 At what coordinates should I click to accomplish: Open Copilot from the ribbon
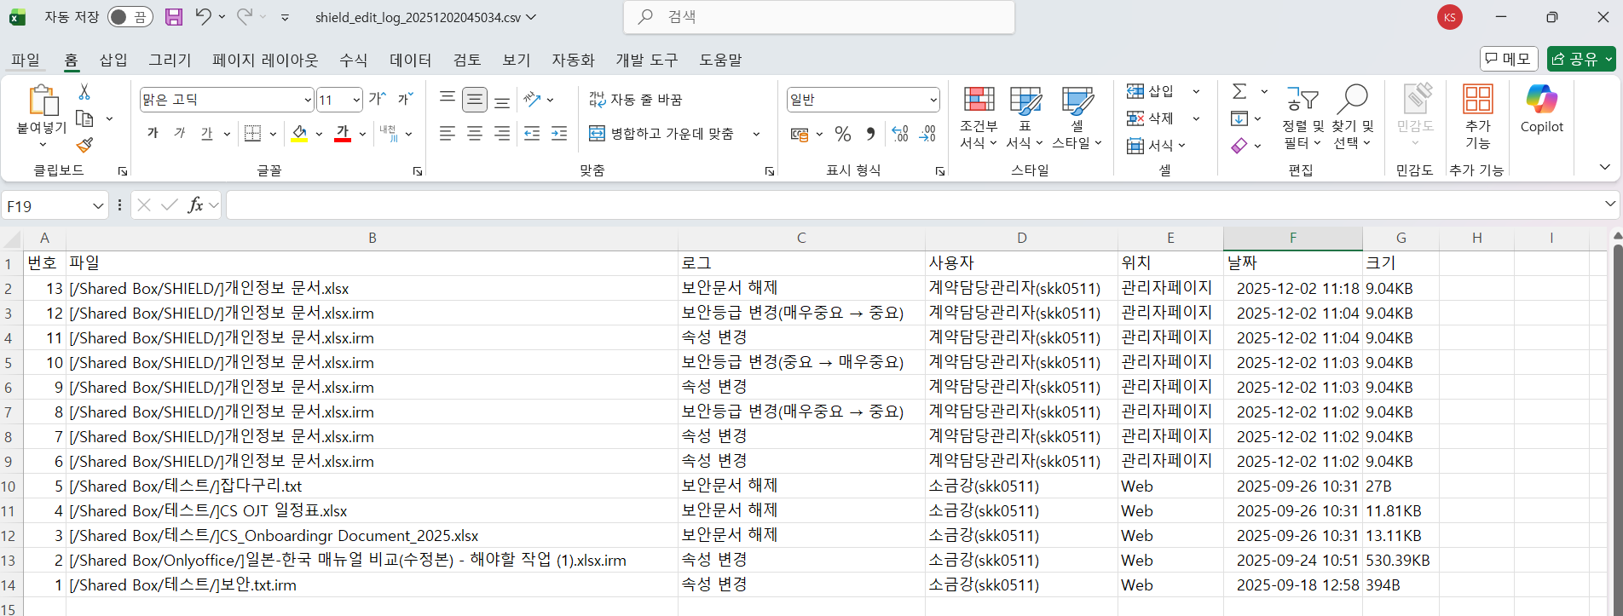[1542, 109]
